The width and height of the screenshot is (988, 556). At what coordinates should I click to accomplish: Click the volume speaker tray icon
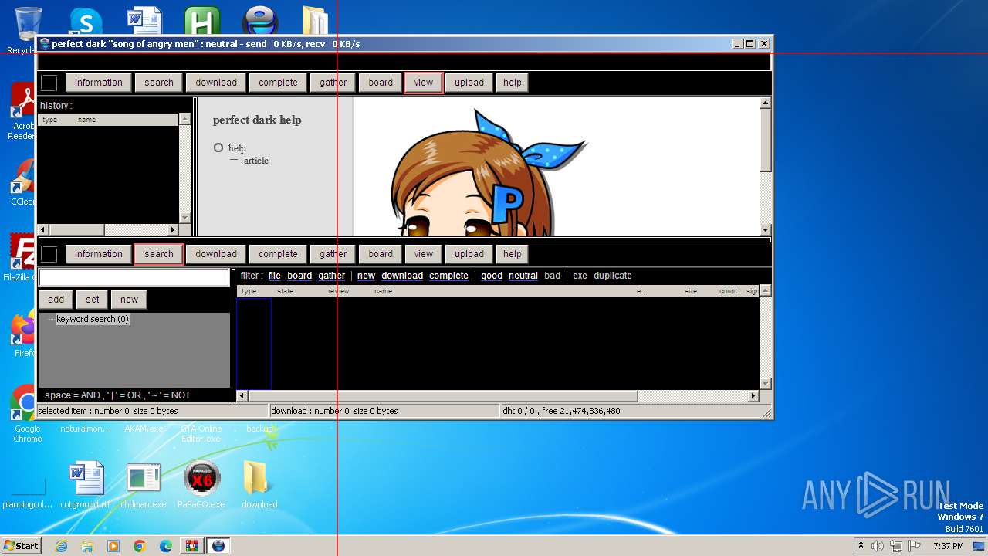[877, 546]
